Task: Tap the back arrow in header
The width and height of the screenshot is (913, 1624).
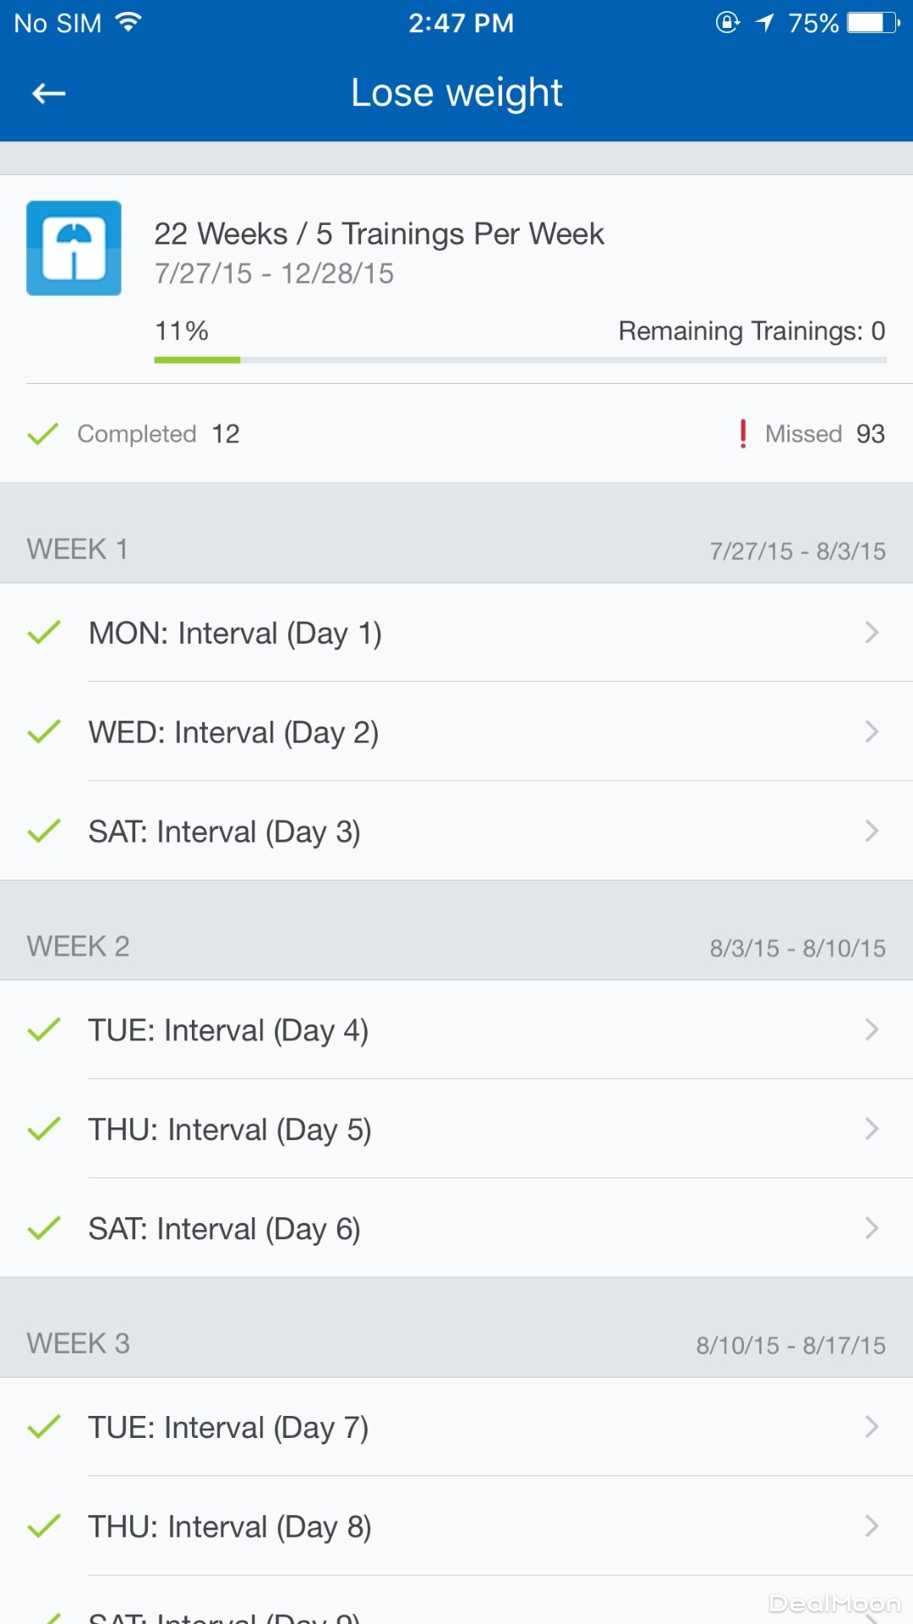Action: point(49,94)
